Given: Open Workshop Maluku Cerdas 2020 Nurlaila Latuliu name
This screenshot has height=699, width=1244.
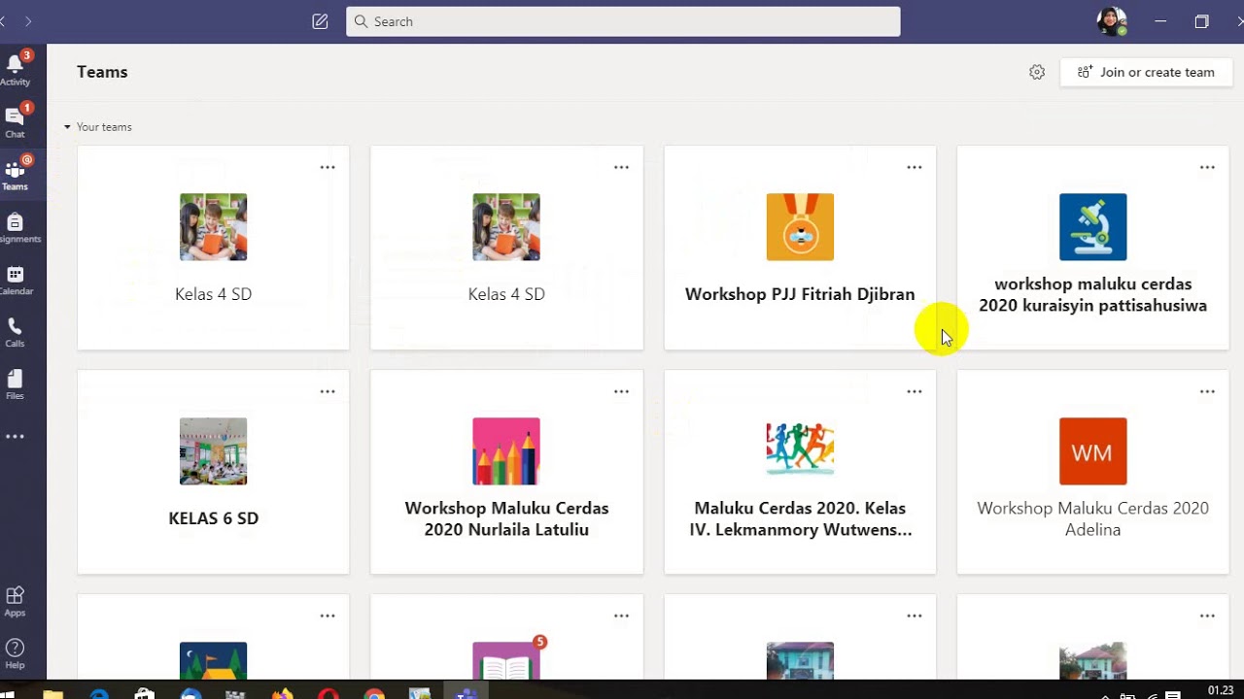Looking at the screenshot, I should pyautogui.click(x=506, y=518).
